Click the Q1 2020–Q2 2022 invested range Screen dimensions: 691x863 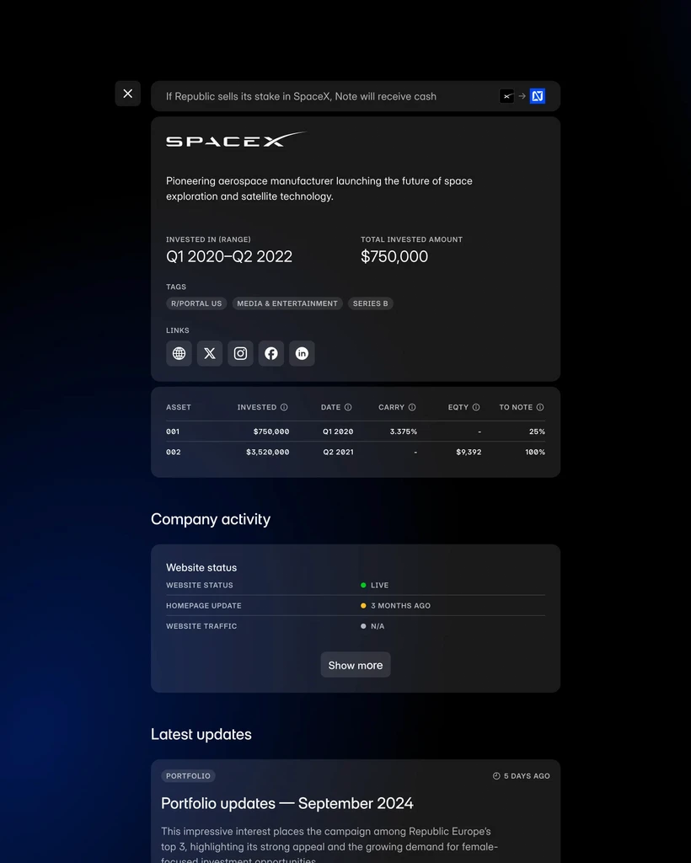[x=229, y=256]
